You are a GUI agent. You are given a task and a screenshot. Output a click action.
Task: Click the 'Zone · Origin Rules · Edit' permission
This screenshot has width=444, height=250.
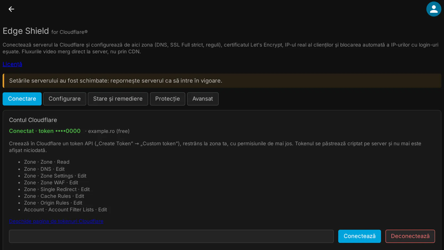(53, 203)
